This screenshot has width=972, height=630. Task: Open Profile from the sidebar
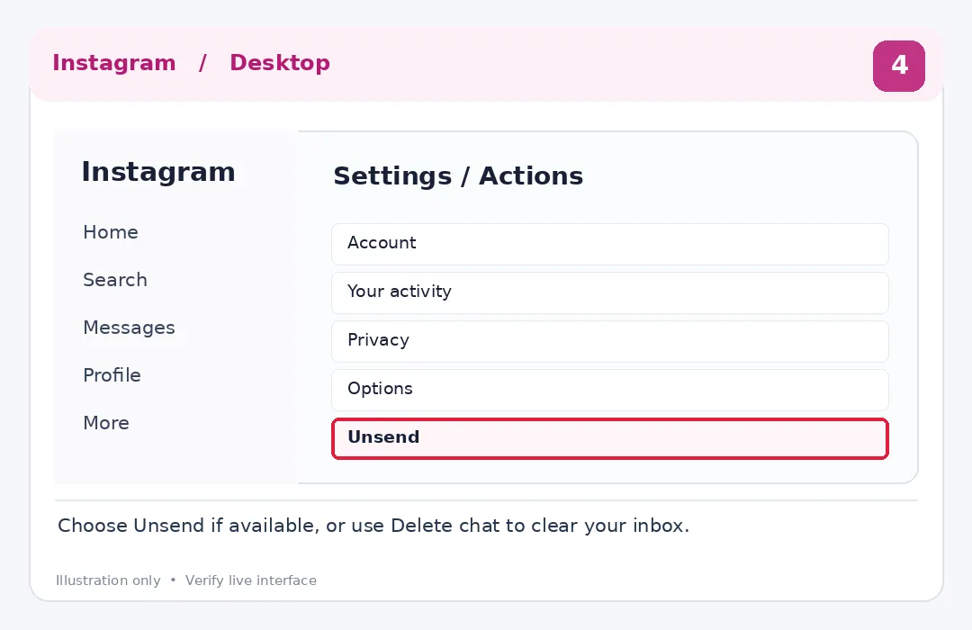click(x=112, y=375)
